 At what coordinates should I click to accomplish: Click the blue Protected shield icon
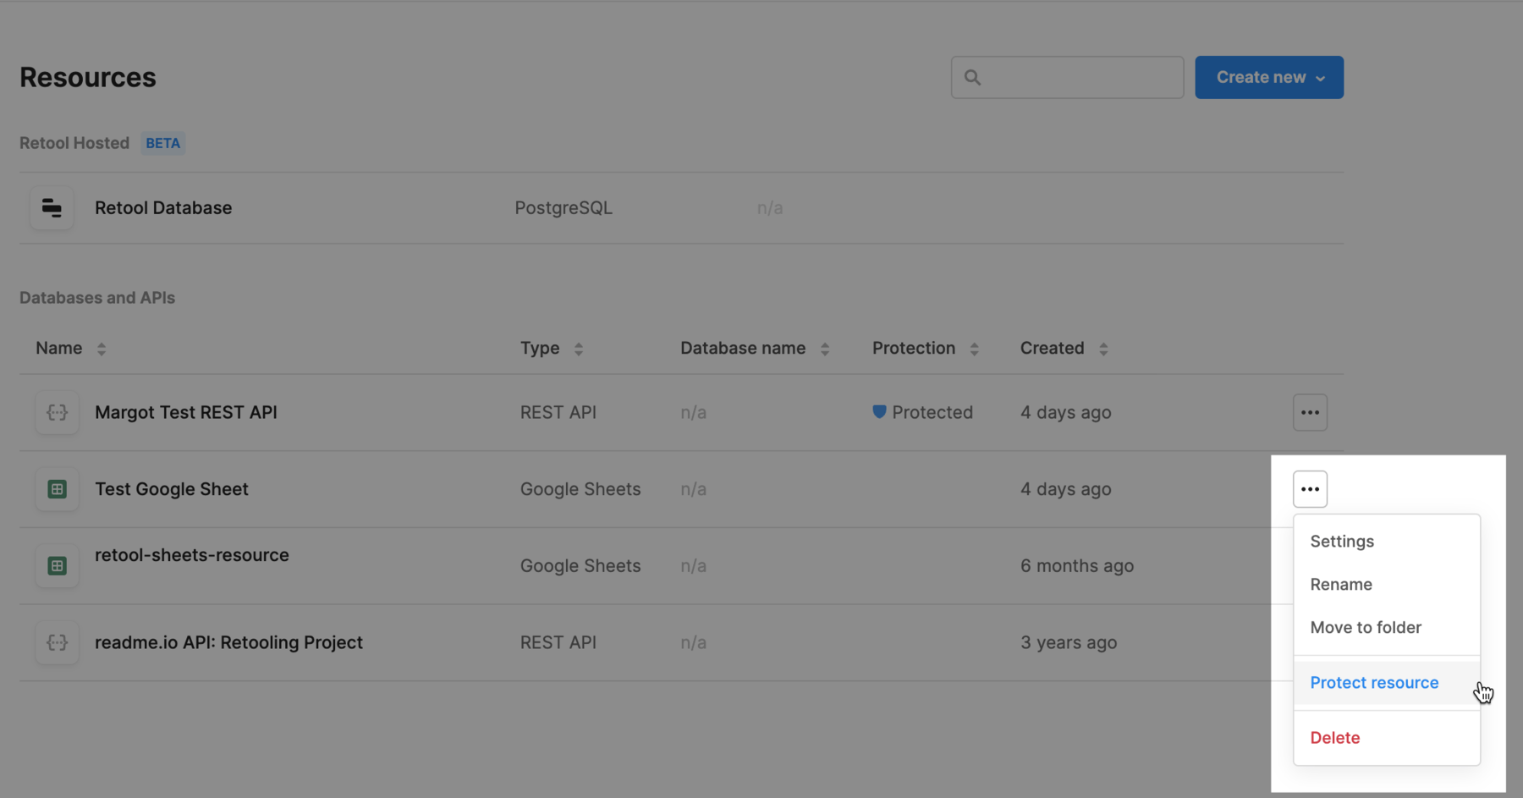pos(879,412)
